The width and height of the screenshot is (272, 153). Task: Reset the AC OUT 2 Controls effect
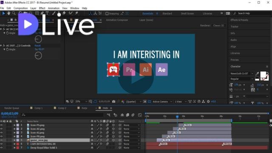tap(38, 46)
